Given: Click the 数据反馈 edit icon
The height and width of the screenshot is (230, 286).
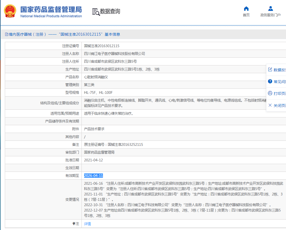Looking at the screenshot, I should click(270, 69).
